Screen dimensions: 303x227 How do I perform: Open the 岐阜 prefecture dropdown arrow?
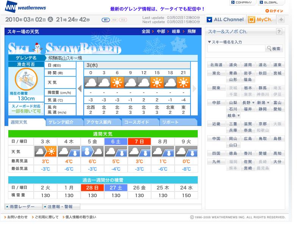(239, 116)
